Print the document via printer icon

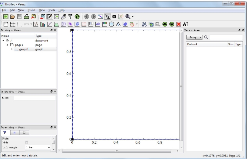[26, 17]
